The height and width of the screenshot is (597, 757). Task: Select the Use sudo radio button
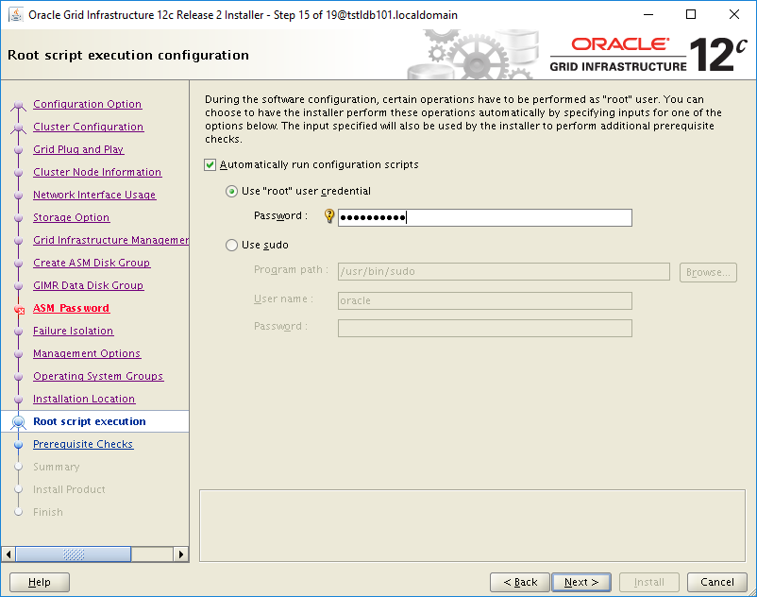pyautogui.click(x=232, y=246)
